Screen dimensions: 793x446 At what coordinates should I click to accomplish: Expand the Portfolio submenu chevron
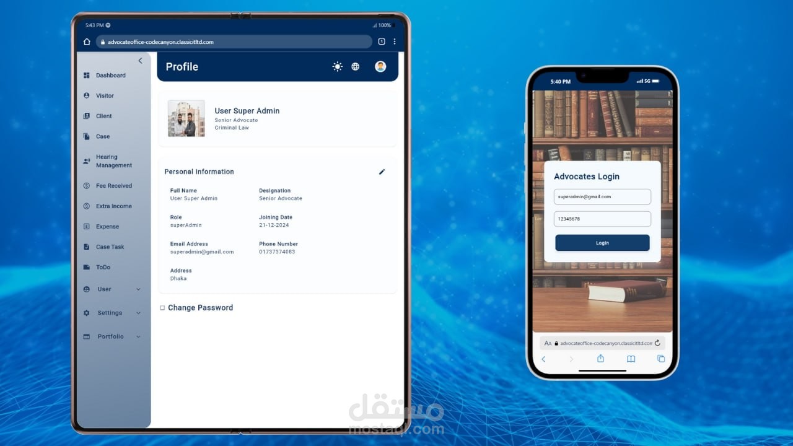click(138, 337)
